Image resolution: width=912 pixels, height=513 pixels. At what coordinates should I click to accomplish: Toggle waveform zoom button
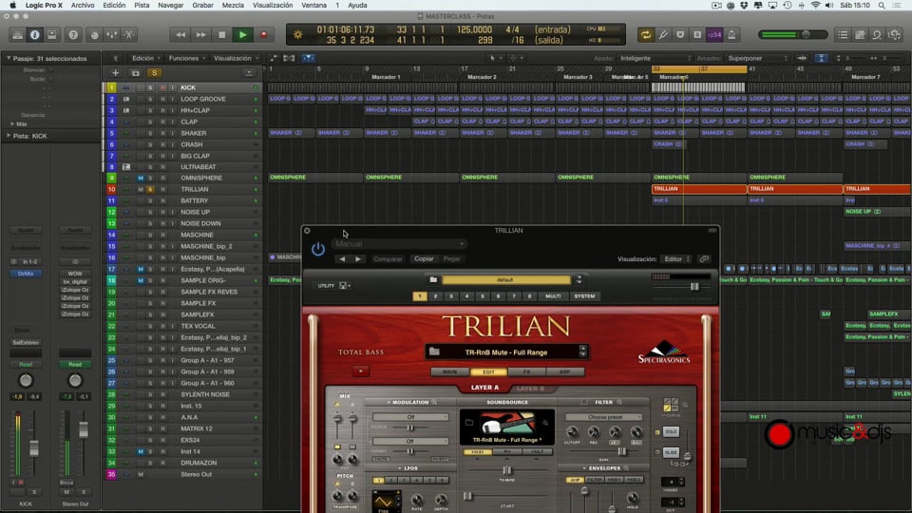pos(802,58)
